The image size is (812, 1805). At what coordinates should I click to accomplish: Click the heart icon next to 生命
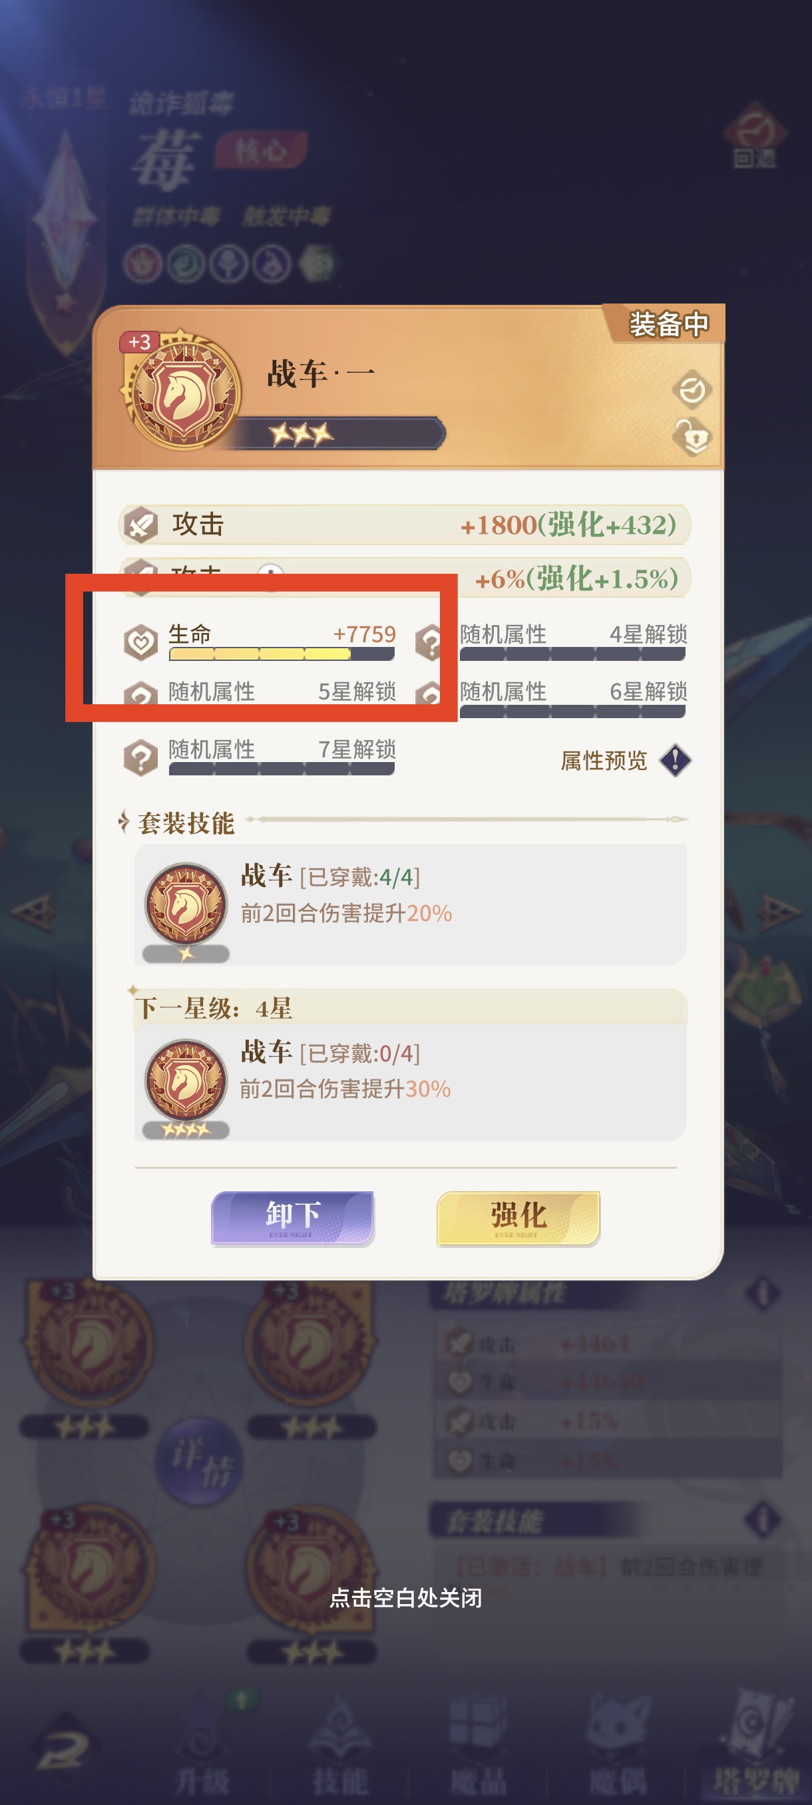141,642
